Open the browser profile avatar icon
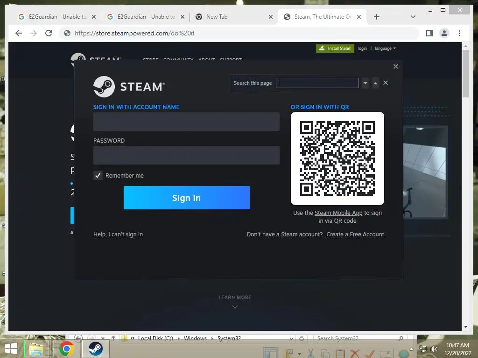Image resolution: width=478 pixels, height=358 pixels. 444,33
